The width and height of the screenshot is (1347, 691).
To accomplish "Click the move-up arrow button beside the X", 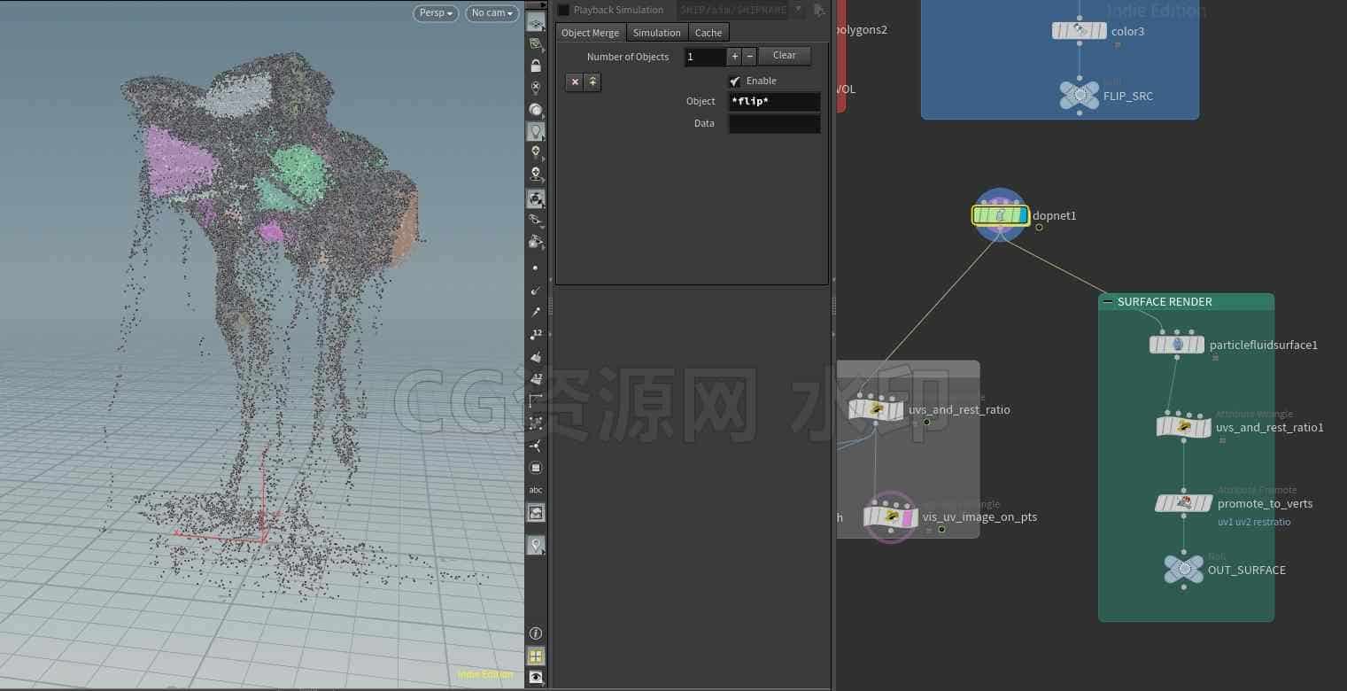I will click(x=592, y=82).
